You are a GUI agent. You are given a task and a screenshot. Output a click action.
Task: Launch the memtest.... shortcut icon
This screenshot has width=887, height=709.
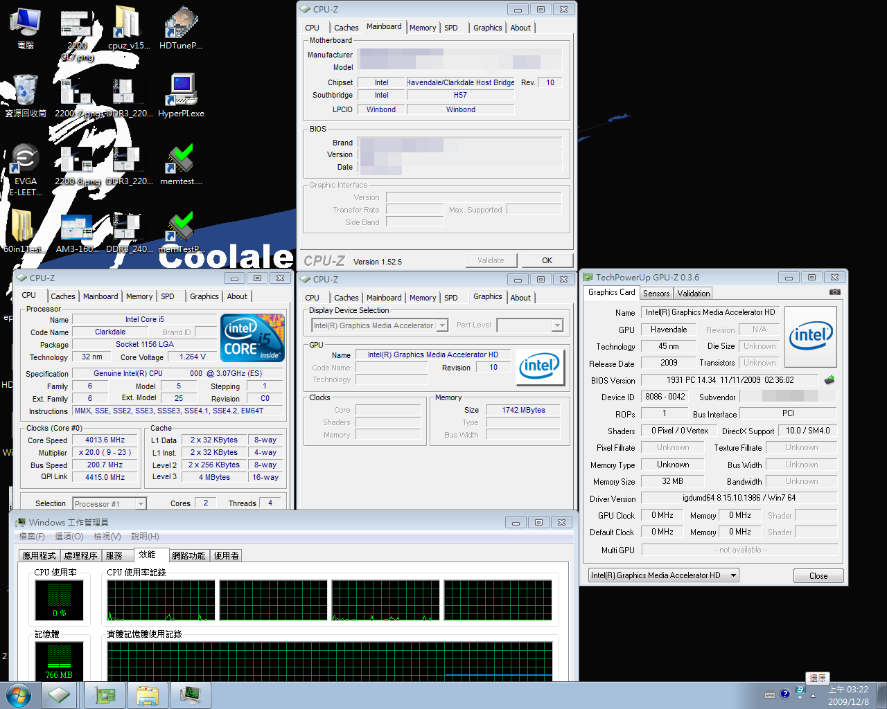point(181,163)
